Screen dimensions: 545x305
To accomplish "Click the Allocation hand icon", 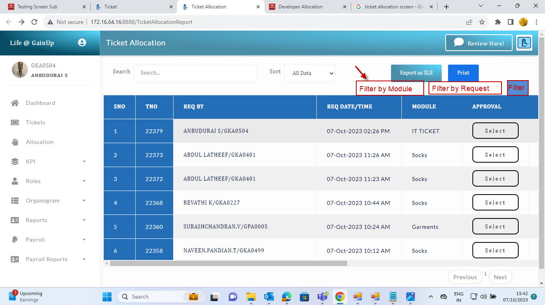I will point(15,142).
